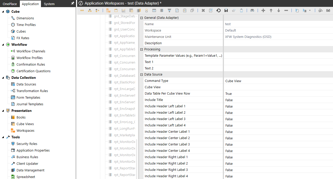Click the move up arrow icon
333x179 pixels.
[271, 10]
